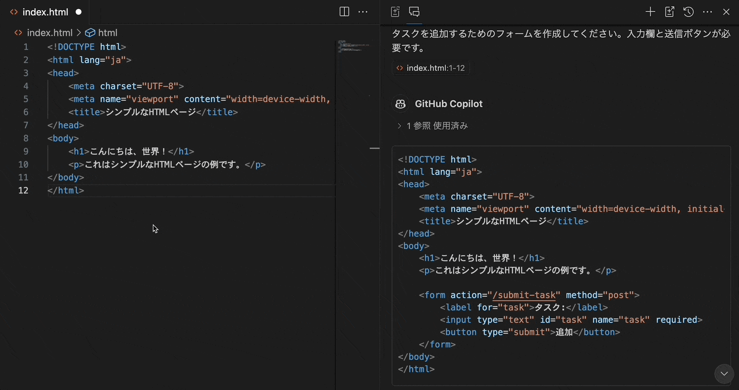
Task: Click the scroll-down arrow button in the chat
Action: pyautogui.click(x=724, y=374)
